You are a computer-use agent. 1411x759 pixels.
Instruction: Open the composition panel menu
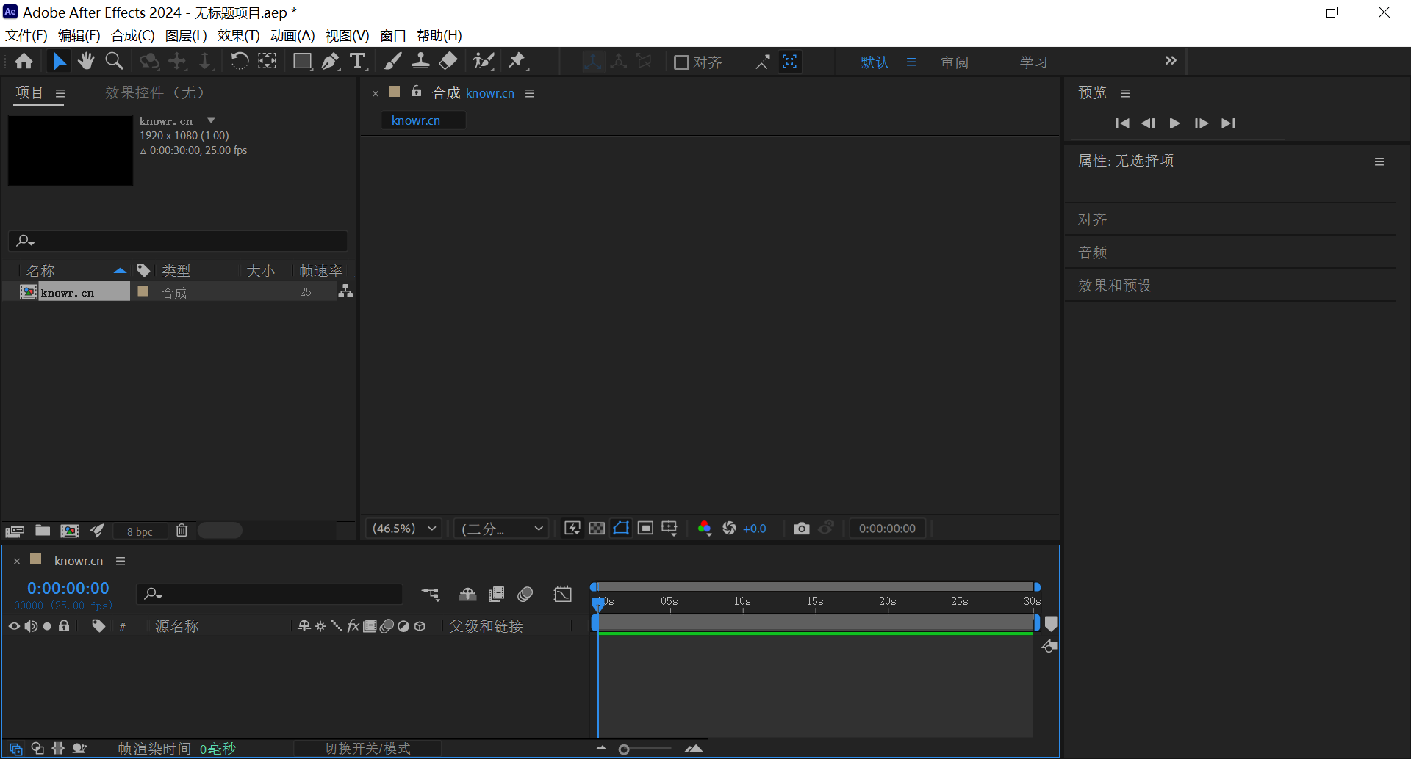530,93
